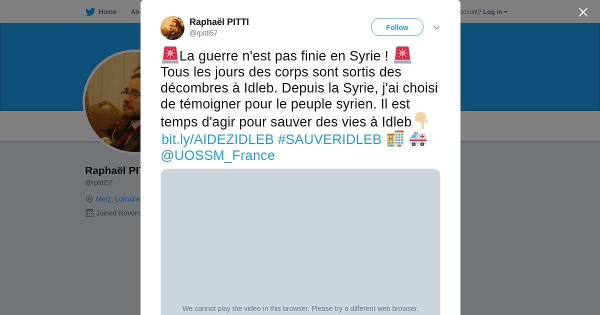Click the large profile photo behind the overlay

(112, 102)
